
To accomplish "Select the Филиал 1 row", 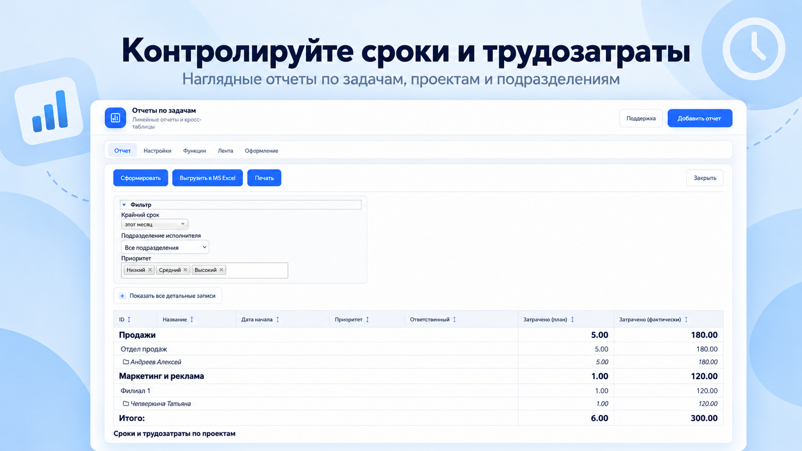I will pyautogui.click(x=418, y=391).
